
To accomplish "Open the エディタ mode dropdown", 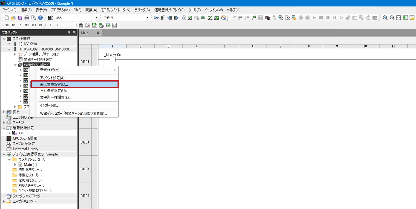I will (x=147, y=18).
